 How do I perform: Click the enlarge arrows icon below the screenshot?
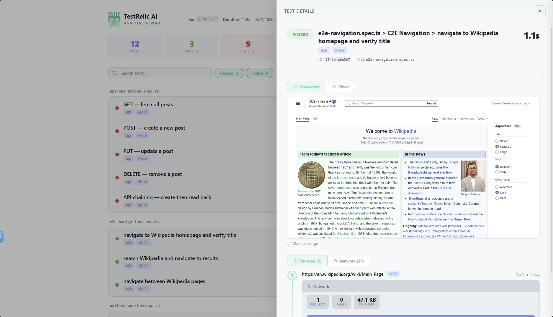(x=289, y=244)
